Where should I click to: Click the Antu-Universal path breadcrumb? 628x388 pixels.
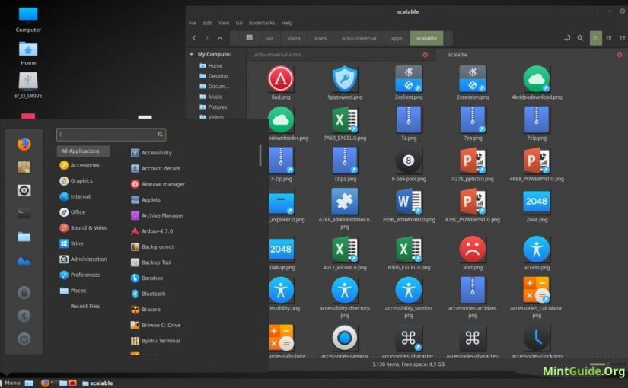click(x=359, y=38)
